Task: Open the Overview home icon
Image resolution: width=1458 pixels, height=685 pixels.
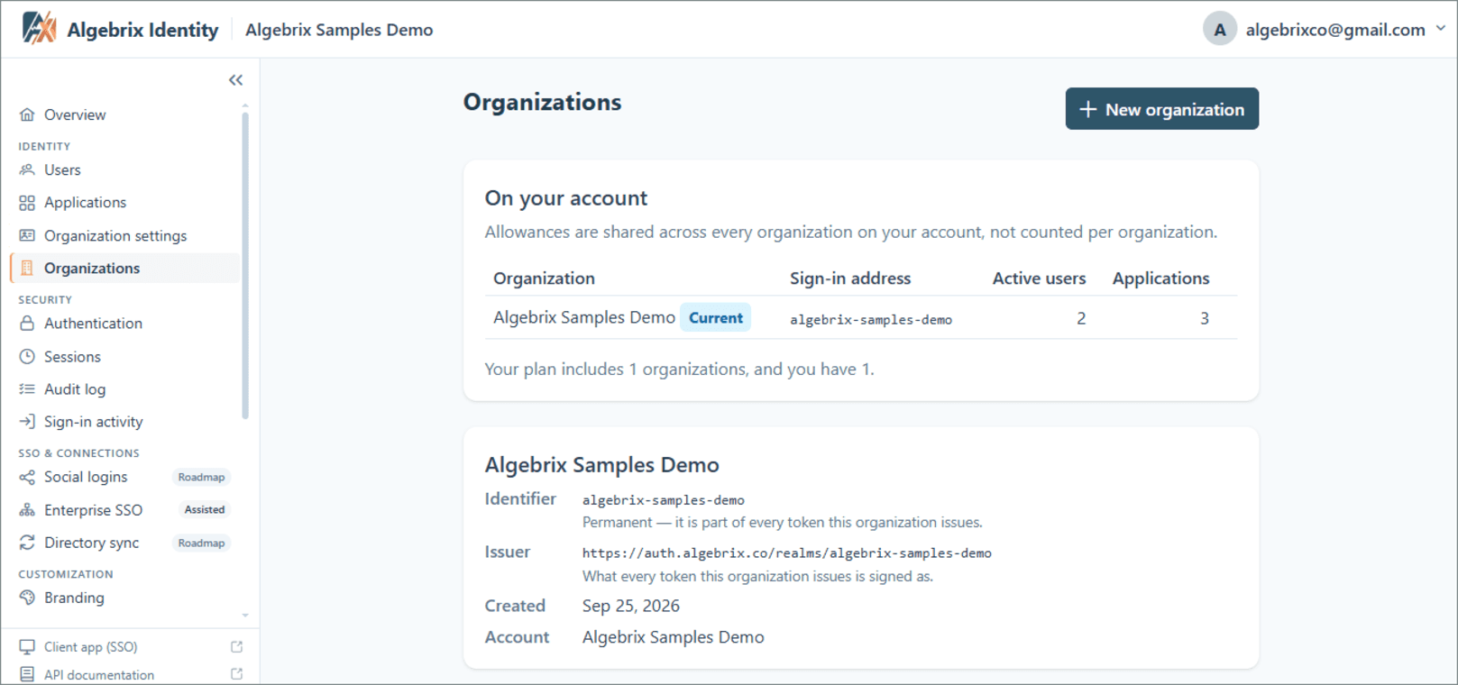Action: point(27,114)
